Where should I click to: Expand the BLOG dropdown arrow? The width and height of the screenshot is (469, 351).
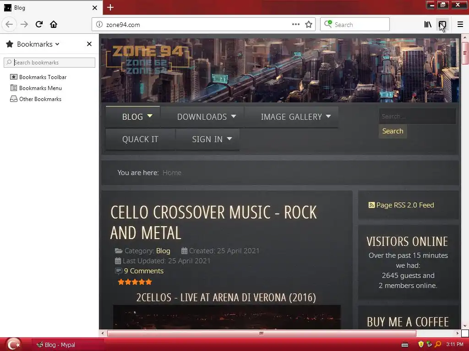coord(150,116)
